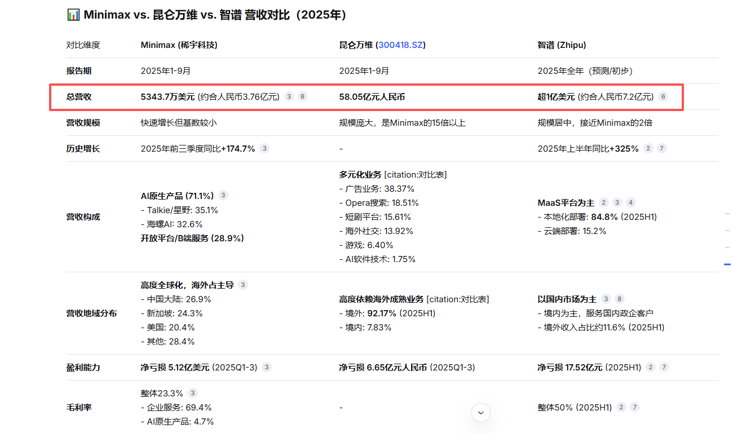Click the 新加坡: 24.3% line
Viewport: 733px width, 433px height.
[x=171, y=313]
